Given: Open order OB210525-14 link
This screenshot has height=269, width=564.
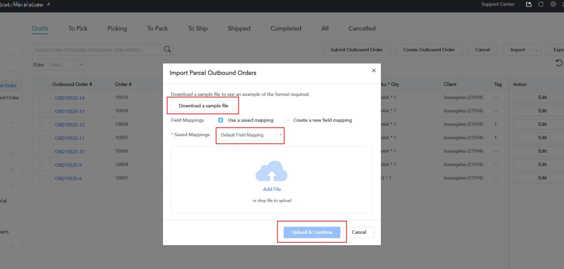Looking at the screenshot, I should point(70,98).
